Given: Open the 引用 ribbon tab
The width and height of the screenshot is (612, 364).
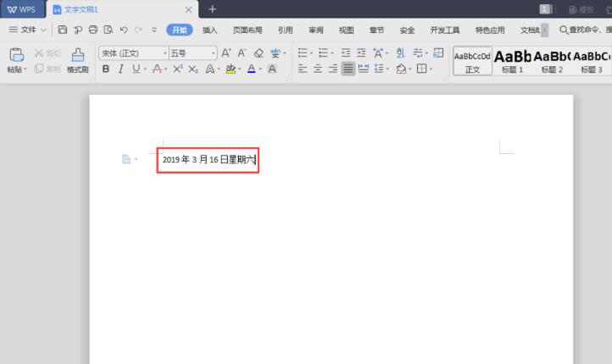Looking at the screenshot, I should tap(286, 30).
